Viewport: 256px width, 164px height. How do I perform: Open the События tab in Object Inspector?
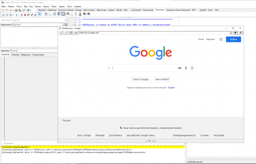[15, 55]
